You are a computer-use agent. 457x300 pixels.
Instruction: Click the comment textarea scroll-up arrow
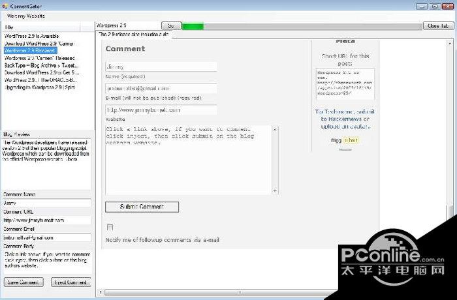tap(275, 129)
